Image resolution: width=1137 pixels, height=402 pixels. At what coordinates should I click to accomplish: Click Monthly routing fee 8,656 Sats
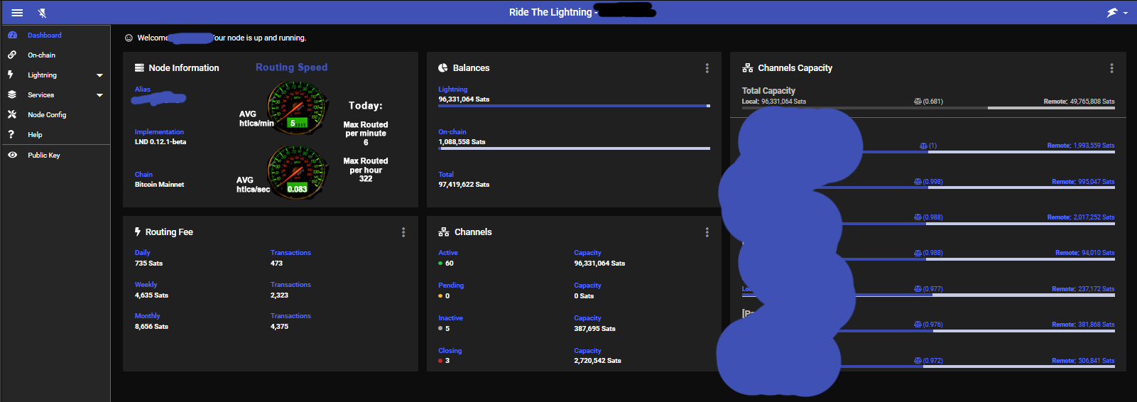coord(151,327)
